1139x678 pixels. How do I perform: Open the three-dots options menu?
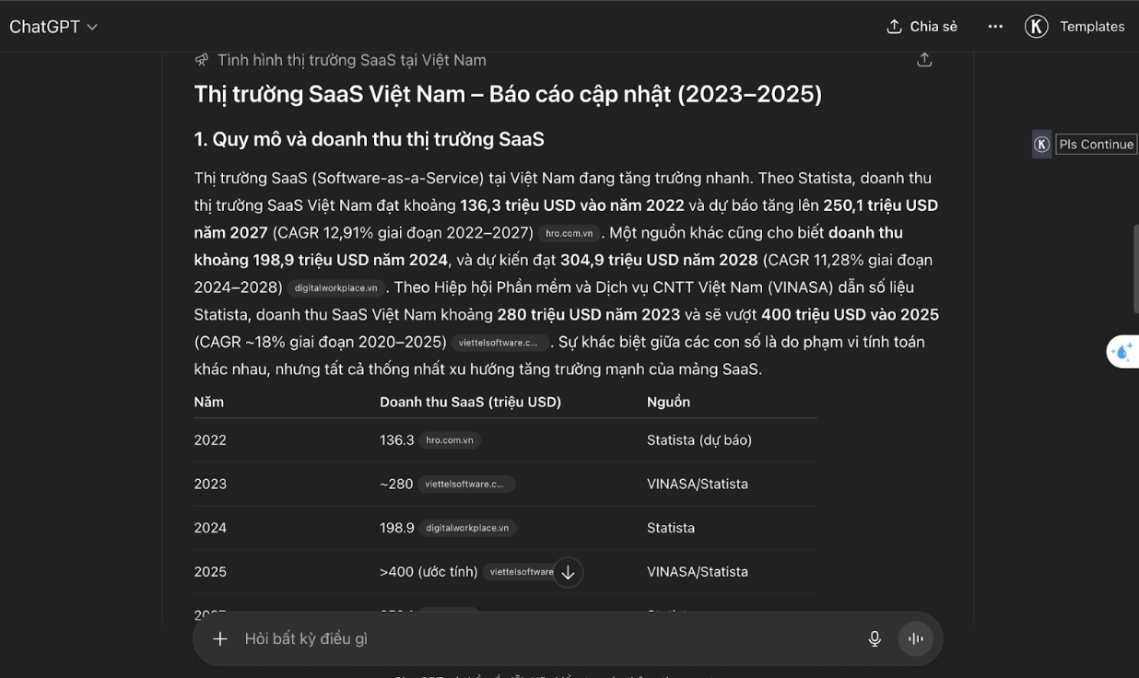click(x=995, y=27)
